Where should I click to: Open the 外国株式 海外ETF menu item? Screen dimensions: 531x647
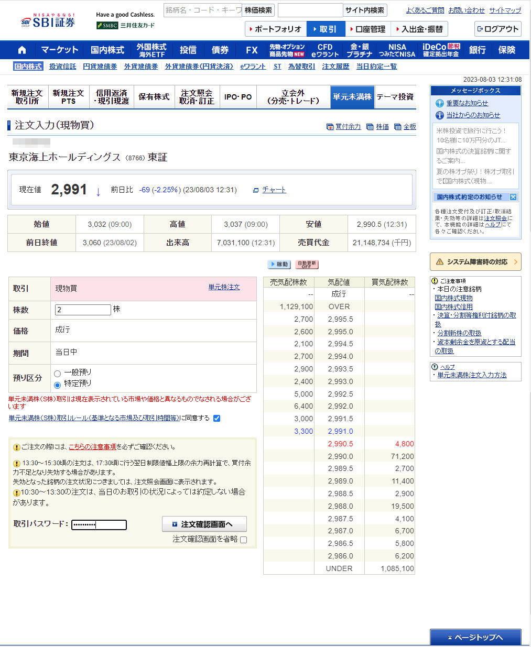[x=151, y=50]
